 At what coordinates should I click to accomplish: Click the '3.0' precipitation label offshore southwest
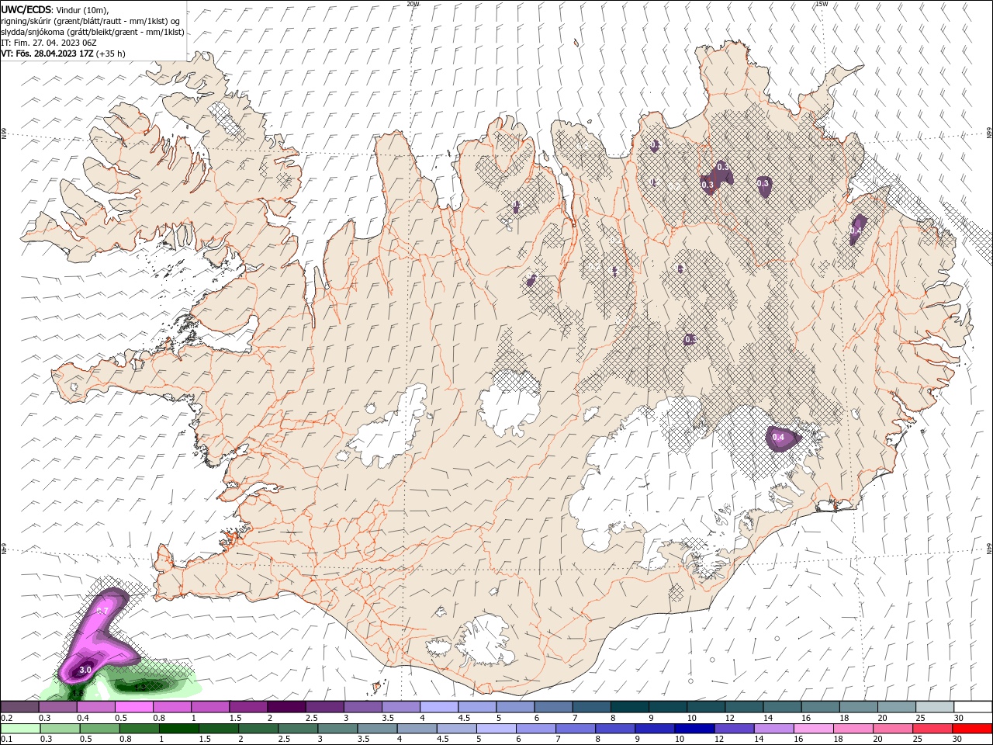tap(85, 670)
